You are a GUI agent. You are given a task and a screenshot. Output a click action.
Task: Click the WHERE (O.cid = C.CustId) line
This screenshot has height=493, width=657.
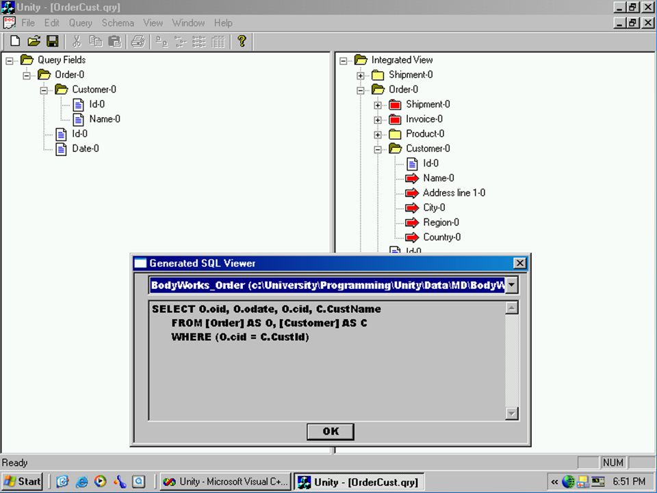click(x=240, y=337)
